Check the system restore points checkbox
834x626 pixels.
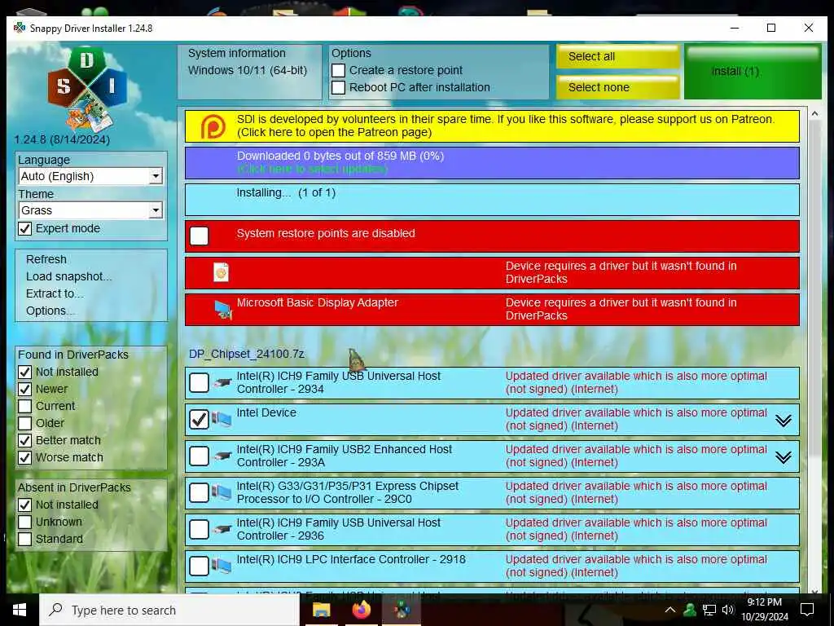199,236
